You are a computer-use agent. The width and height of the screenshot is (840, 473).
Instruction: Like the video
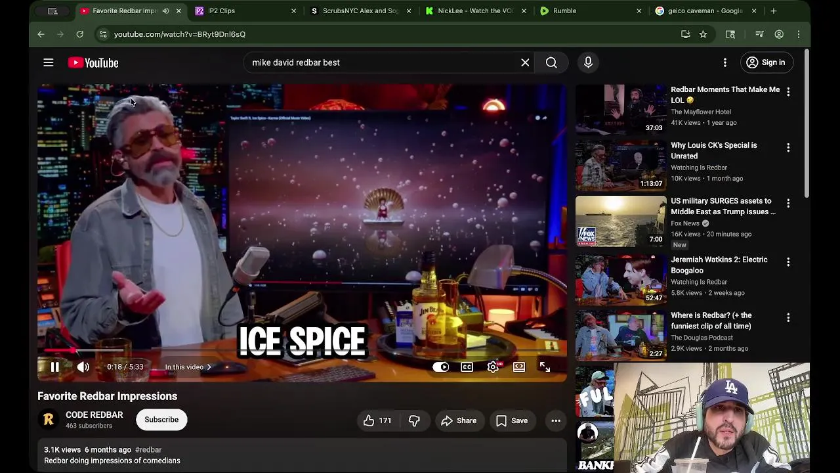click(378, 420)
